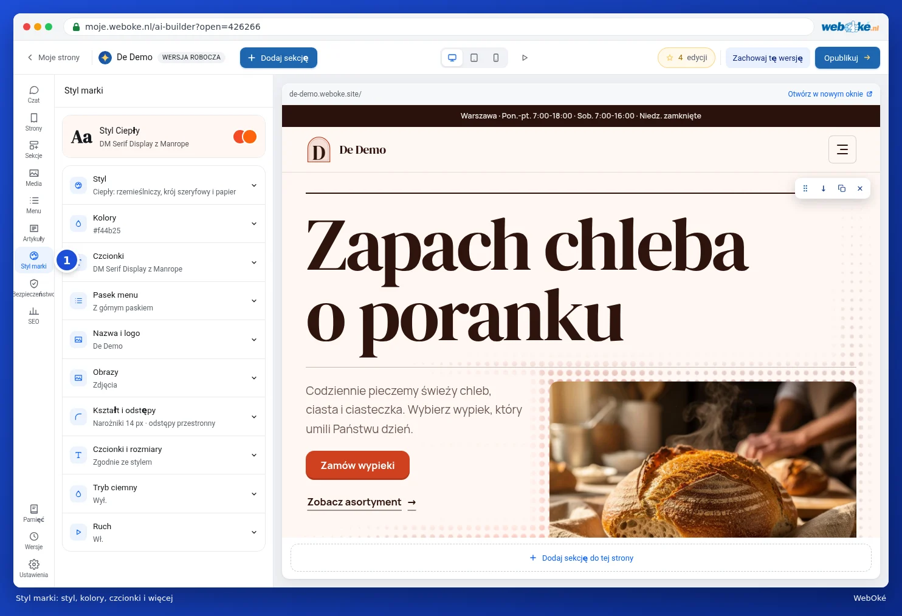
Task: Click the Styl Ciepły color swatch
Action: point(245,137)
